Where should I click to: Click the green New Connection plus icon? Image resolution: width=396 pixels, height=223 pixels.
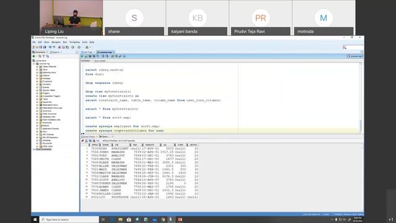[33, 56]
